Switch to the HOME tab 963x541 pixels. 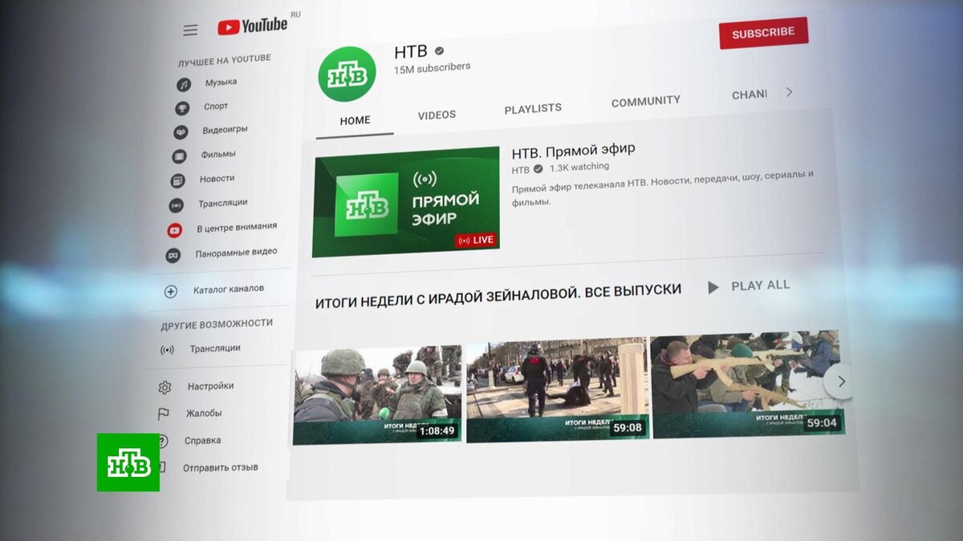(355, 120)
